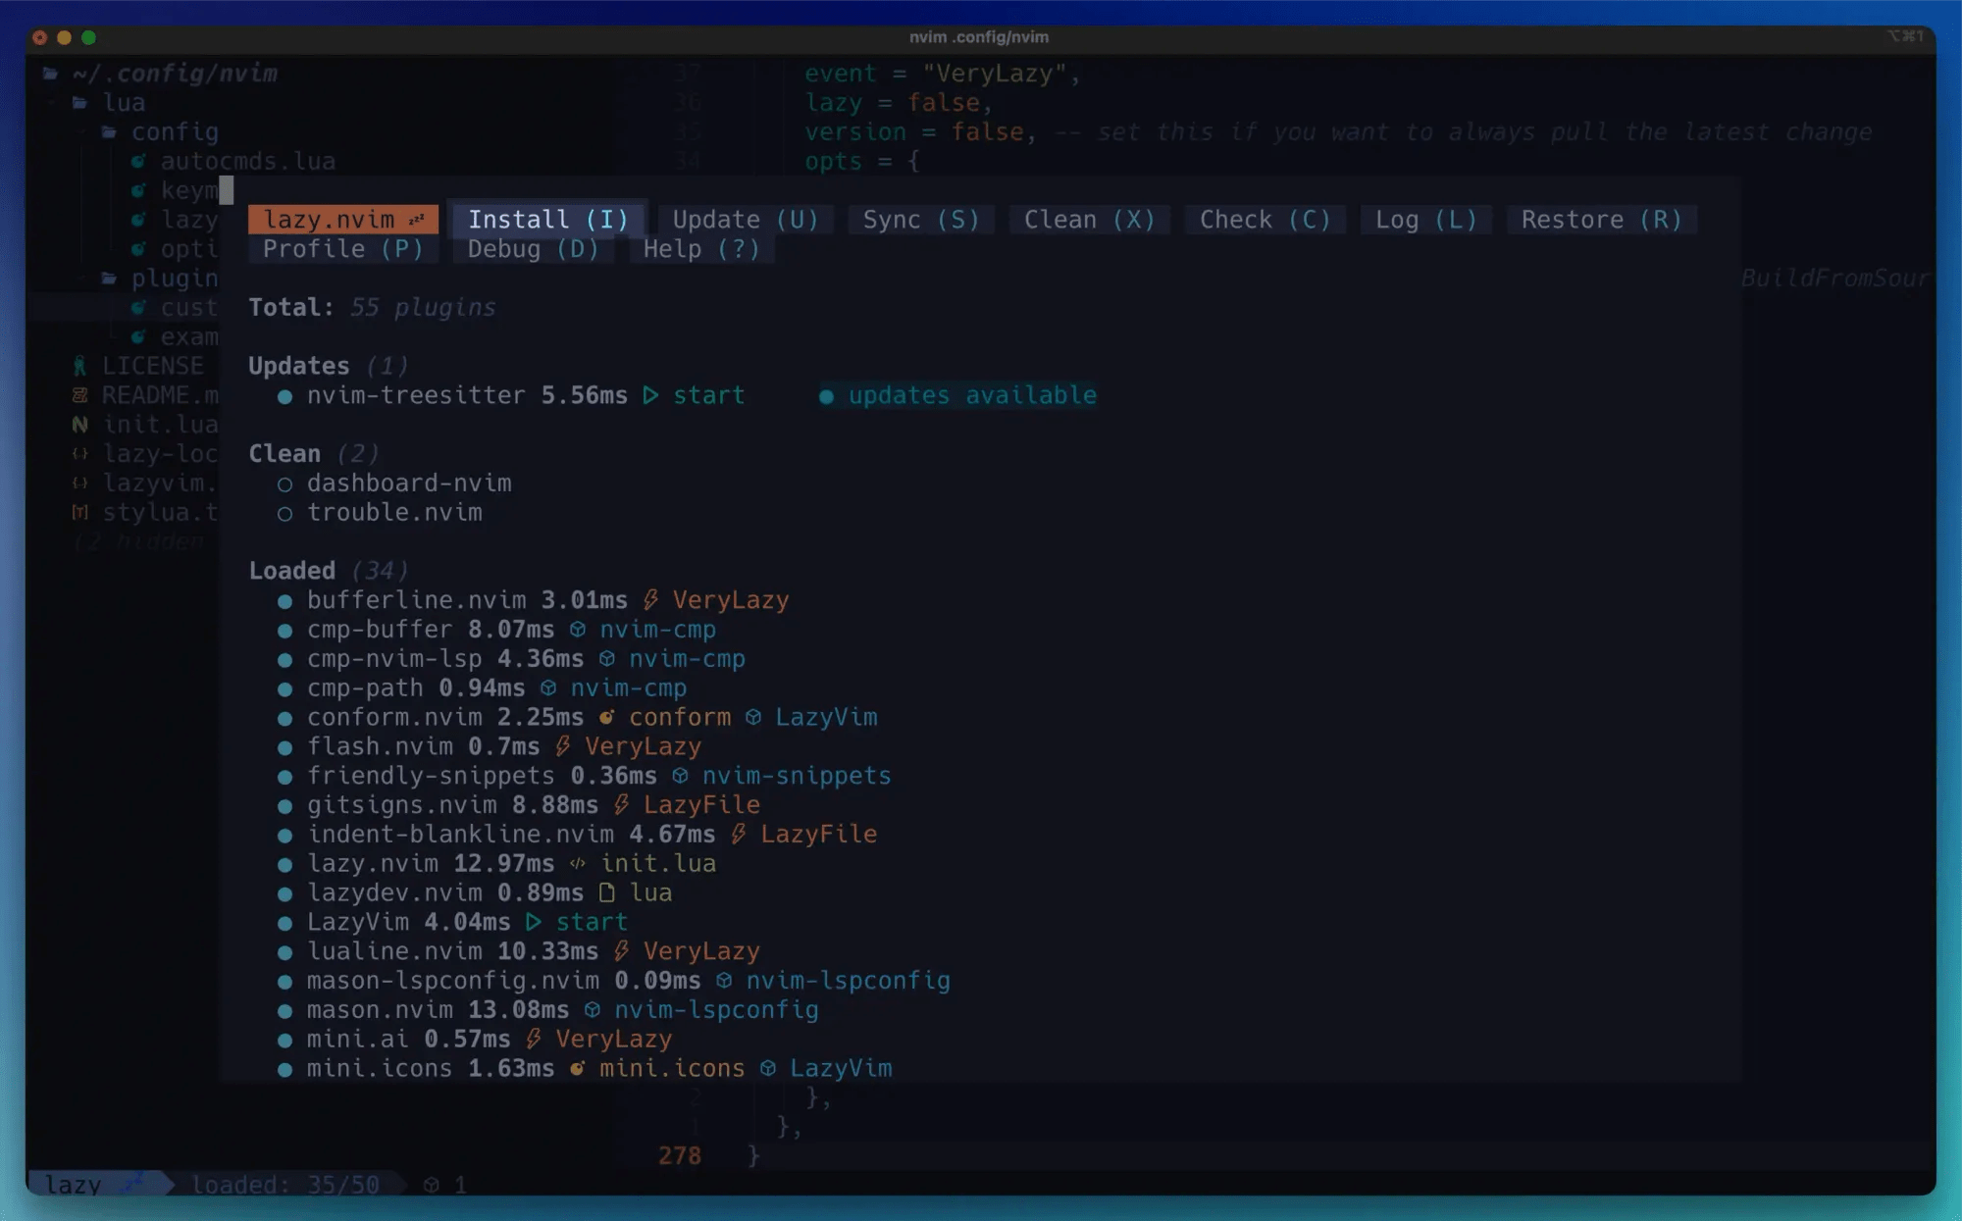
Task: Select the lazy-lock.json file icon in the sidebar
Action: coord(81,453)
